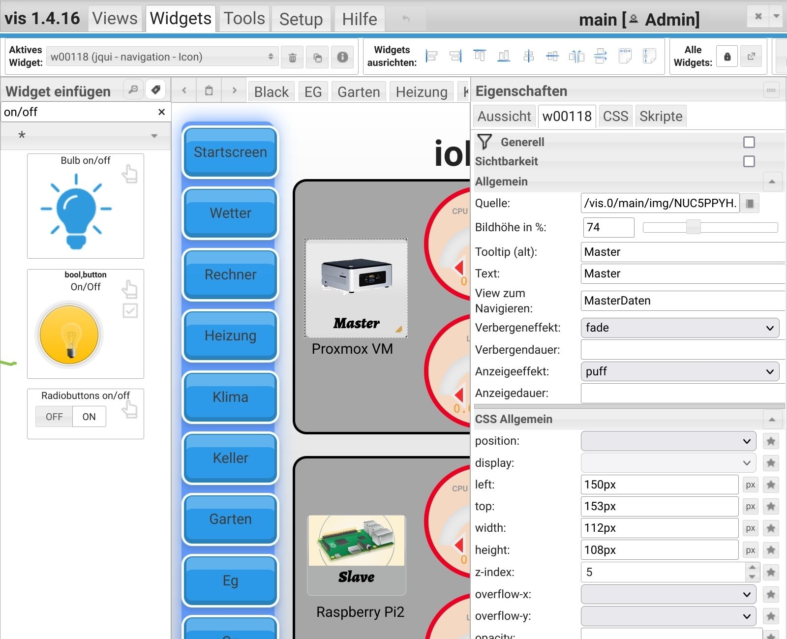The image size is (787, 639).
Task: Switch to the CSS properties tab
Action: [615, 116]
